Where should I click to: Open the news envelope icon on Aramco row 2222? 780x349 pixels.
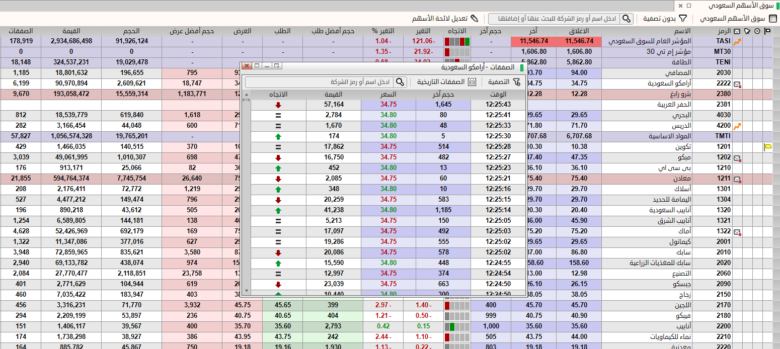click(x=736, y=83)
